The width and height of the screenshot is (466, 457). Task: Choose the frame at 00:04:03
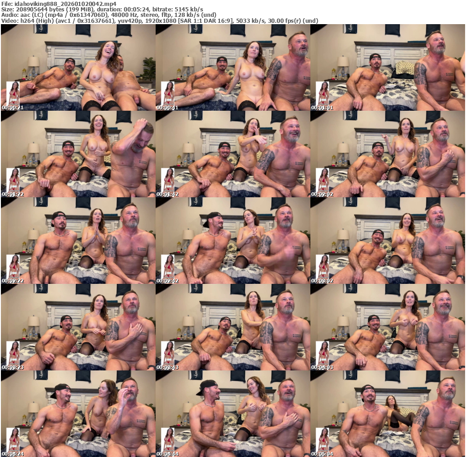tap(388, 327)
